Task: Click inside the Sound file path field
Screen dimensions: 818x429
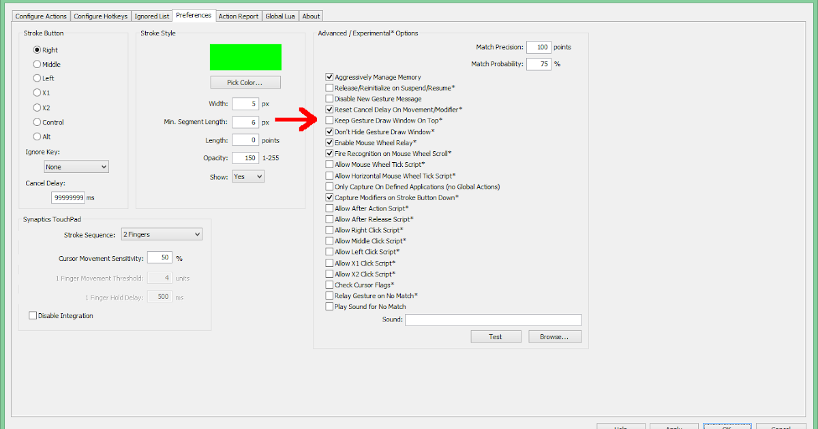Action: 493,319
